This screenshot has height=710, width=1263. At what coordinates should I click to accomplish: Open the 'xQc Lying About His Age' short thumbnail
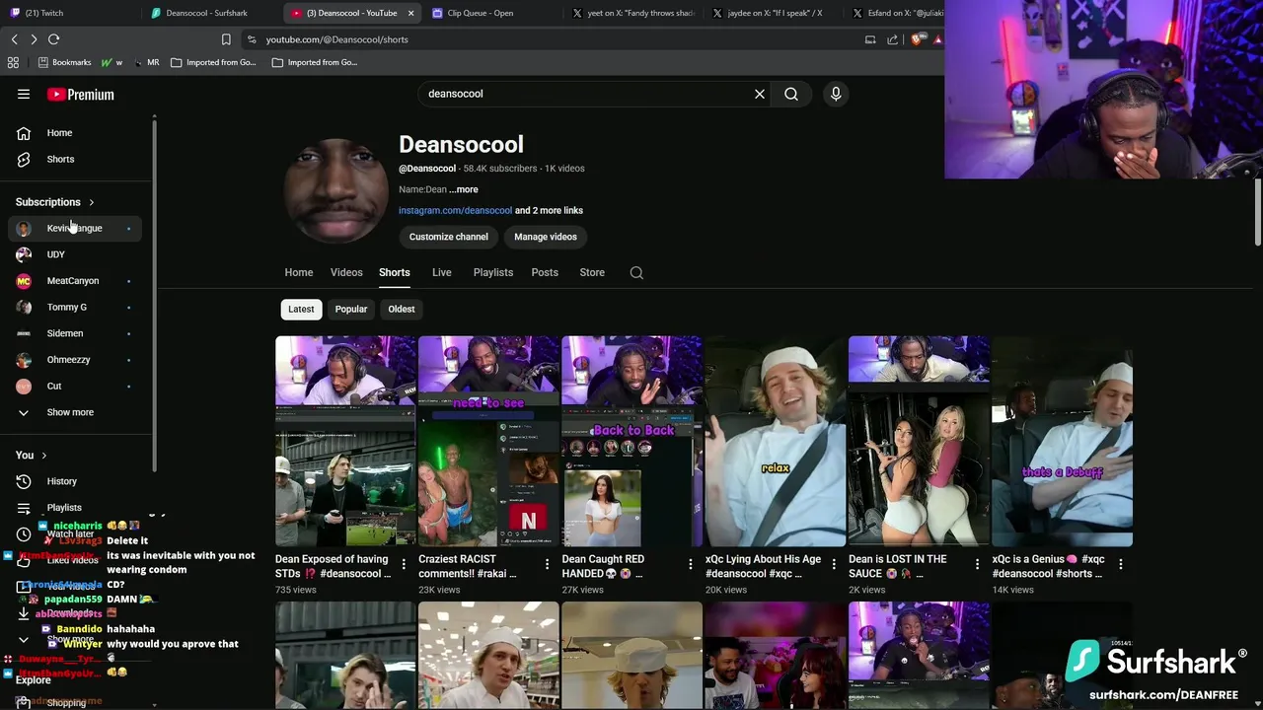click(x=776, y=441)
